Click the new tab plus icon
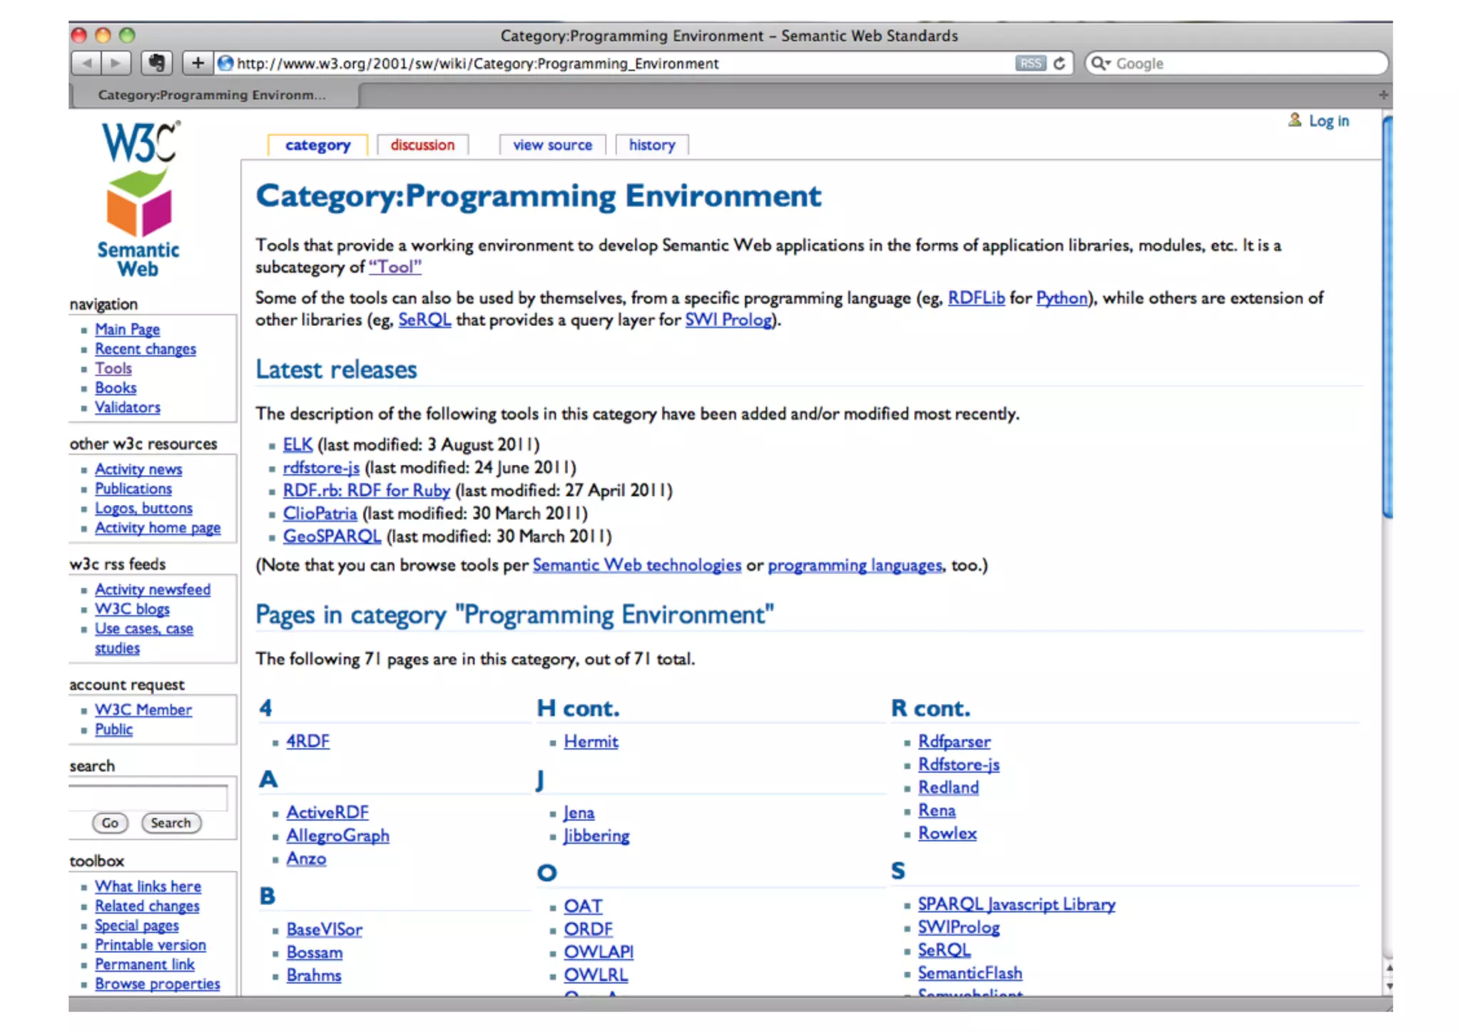The image size is (1461, 1032). (1383, 95)
